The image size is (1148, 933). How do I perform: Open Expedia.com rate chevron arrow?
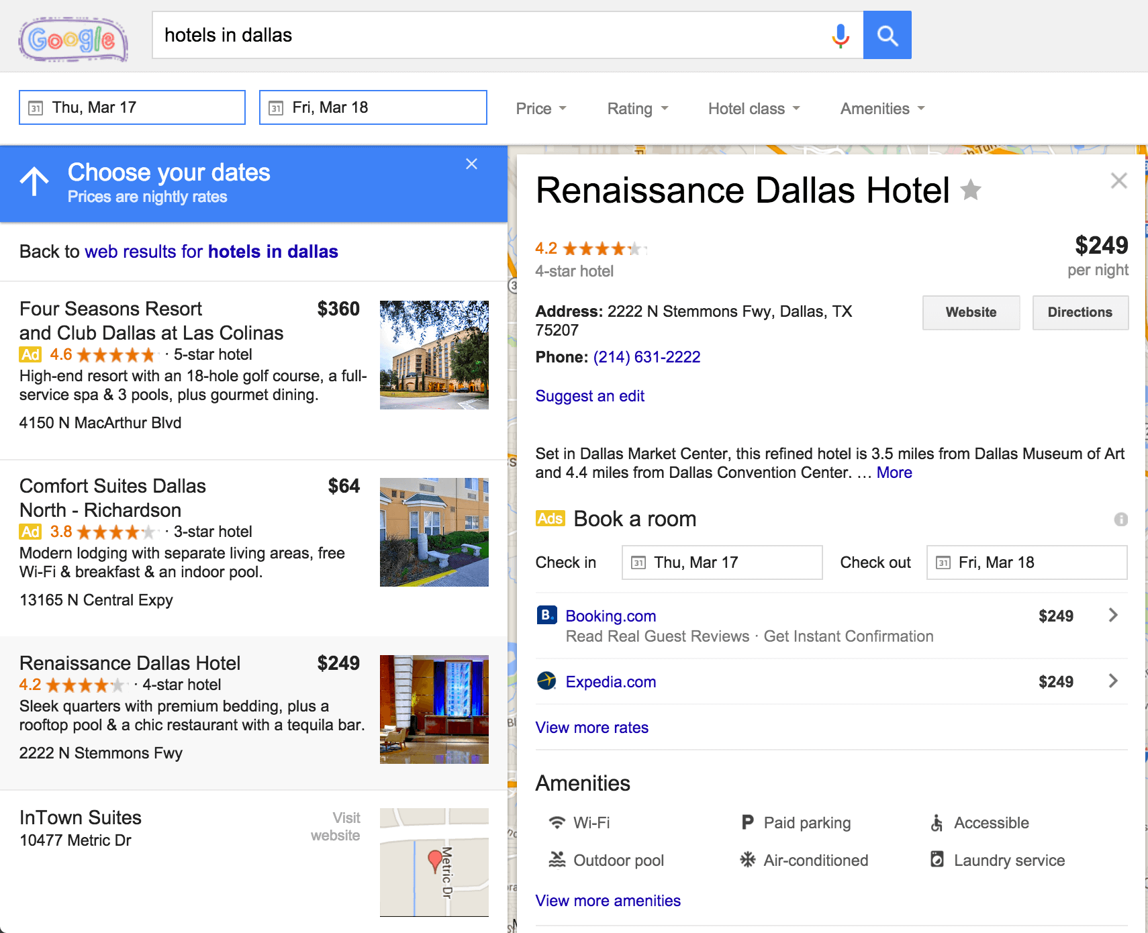click(1113, 681)
